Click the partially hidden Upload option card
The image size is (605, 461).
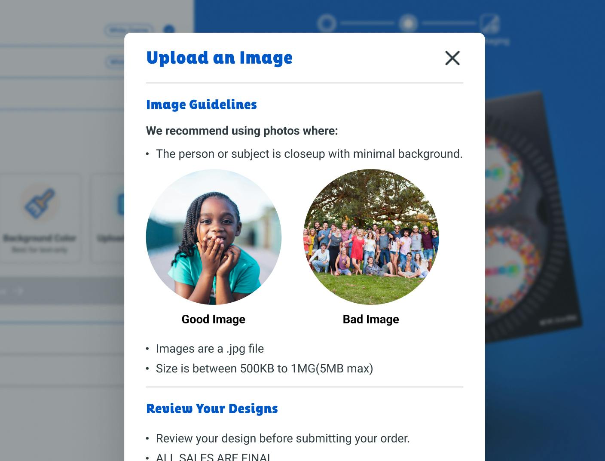point(108,218)
